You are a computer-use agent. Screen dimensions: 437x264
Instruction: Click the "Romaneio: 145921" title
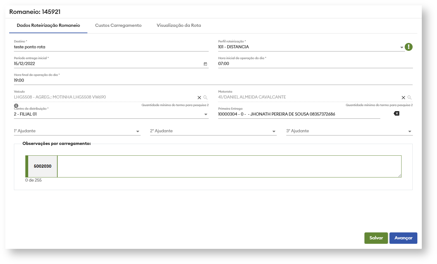pos(35,12)
